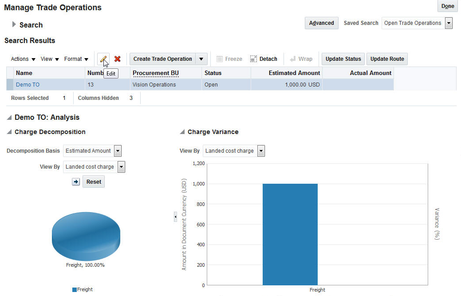This screenshot has width=461, height=296.
Task: Collapse the pane with the splitter arrow
Action: 176,217
